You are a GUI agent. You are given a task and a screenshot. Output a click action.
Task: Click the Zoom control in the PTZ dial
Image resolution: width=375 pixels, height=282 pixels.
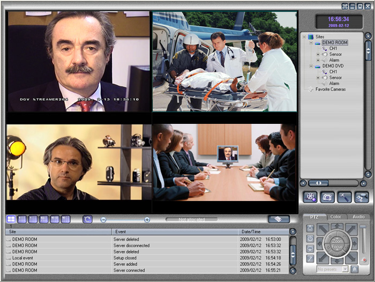click(x=337, y=241)
